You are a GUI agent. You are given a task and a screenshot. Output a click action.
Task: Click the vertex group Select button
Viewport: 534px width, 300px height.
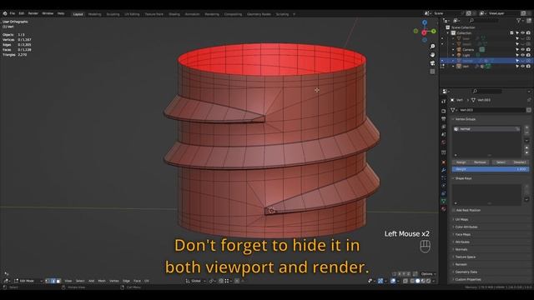coord(501,162)
